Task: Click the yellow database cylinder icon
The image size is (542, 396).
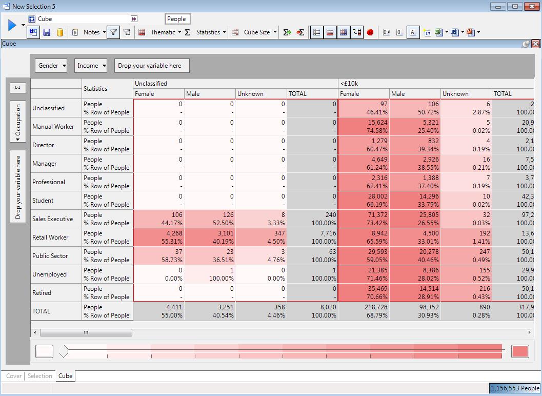Action: click(x=60, y=32)
